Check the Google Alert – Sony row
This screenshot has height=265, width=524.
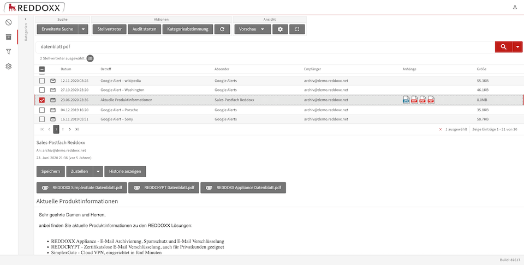coord(42,119)
